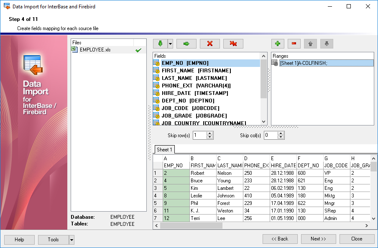The height and width of the screenshot is (248, 378).
Task: Add a range with green plus icon
Action: point(278,43)
